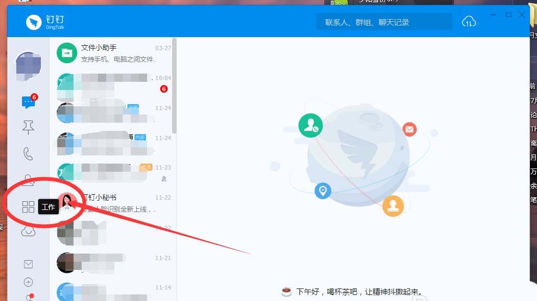This screenshot has width=537, height=301.
Task: Click the chat list vertical scrollbar
Action: pos(174,85)
